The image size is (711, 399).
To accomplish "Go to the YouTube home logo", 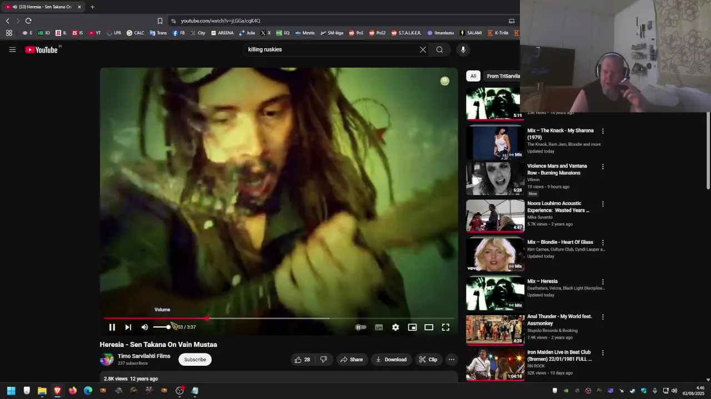I will [42, 50].
